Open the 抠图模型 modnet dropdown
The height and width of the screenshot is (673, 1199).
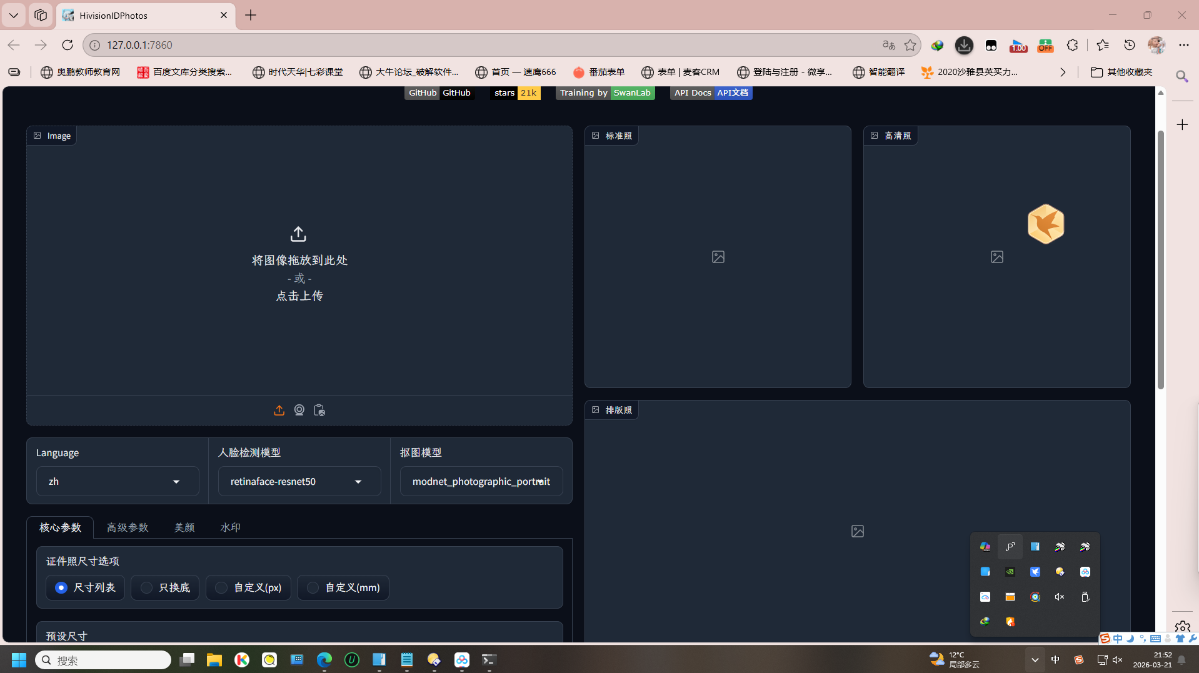pos(481,481)
